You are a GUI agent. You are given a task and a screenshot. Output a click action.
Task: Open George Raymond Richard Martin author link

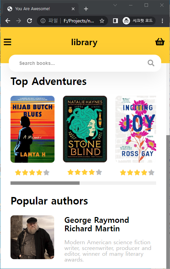(97, 224)
